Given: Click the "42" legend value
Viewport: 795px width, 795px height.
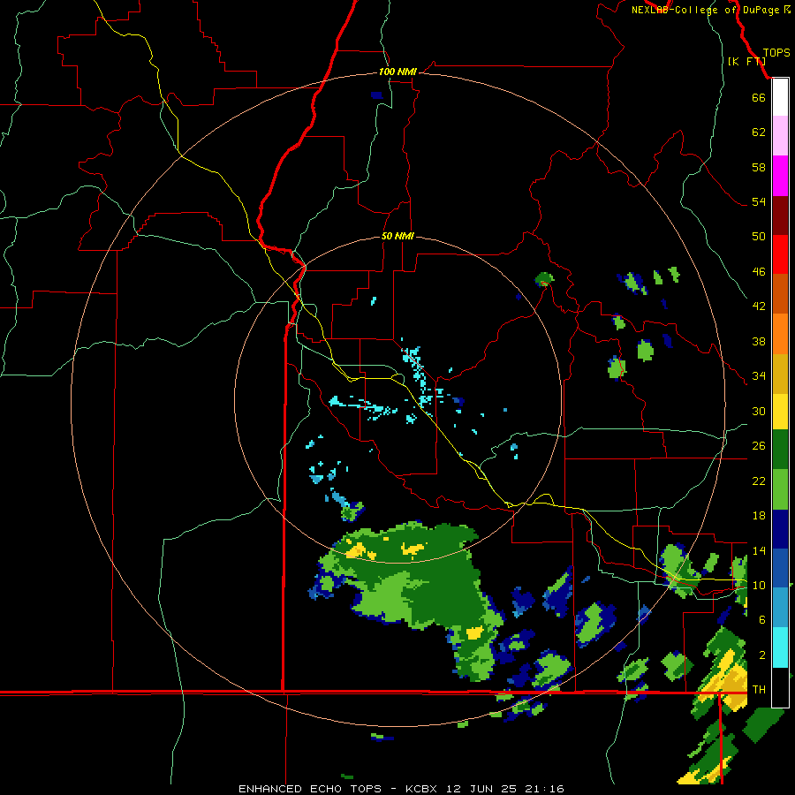Looking at the screenshot, I should coord(759,307).
